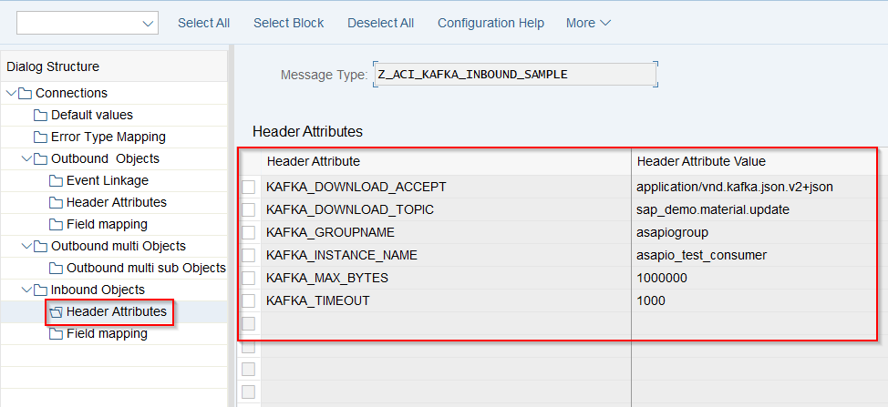This screenshot has height=407, width=888.
Task: Select row checkbox for KAFKA_MAX_BYTES
Action: click(249, 279)
